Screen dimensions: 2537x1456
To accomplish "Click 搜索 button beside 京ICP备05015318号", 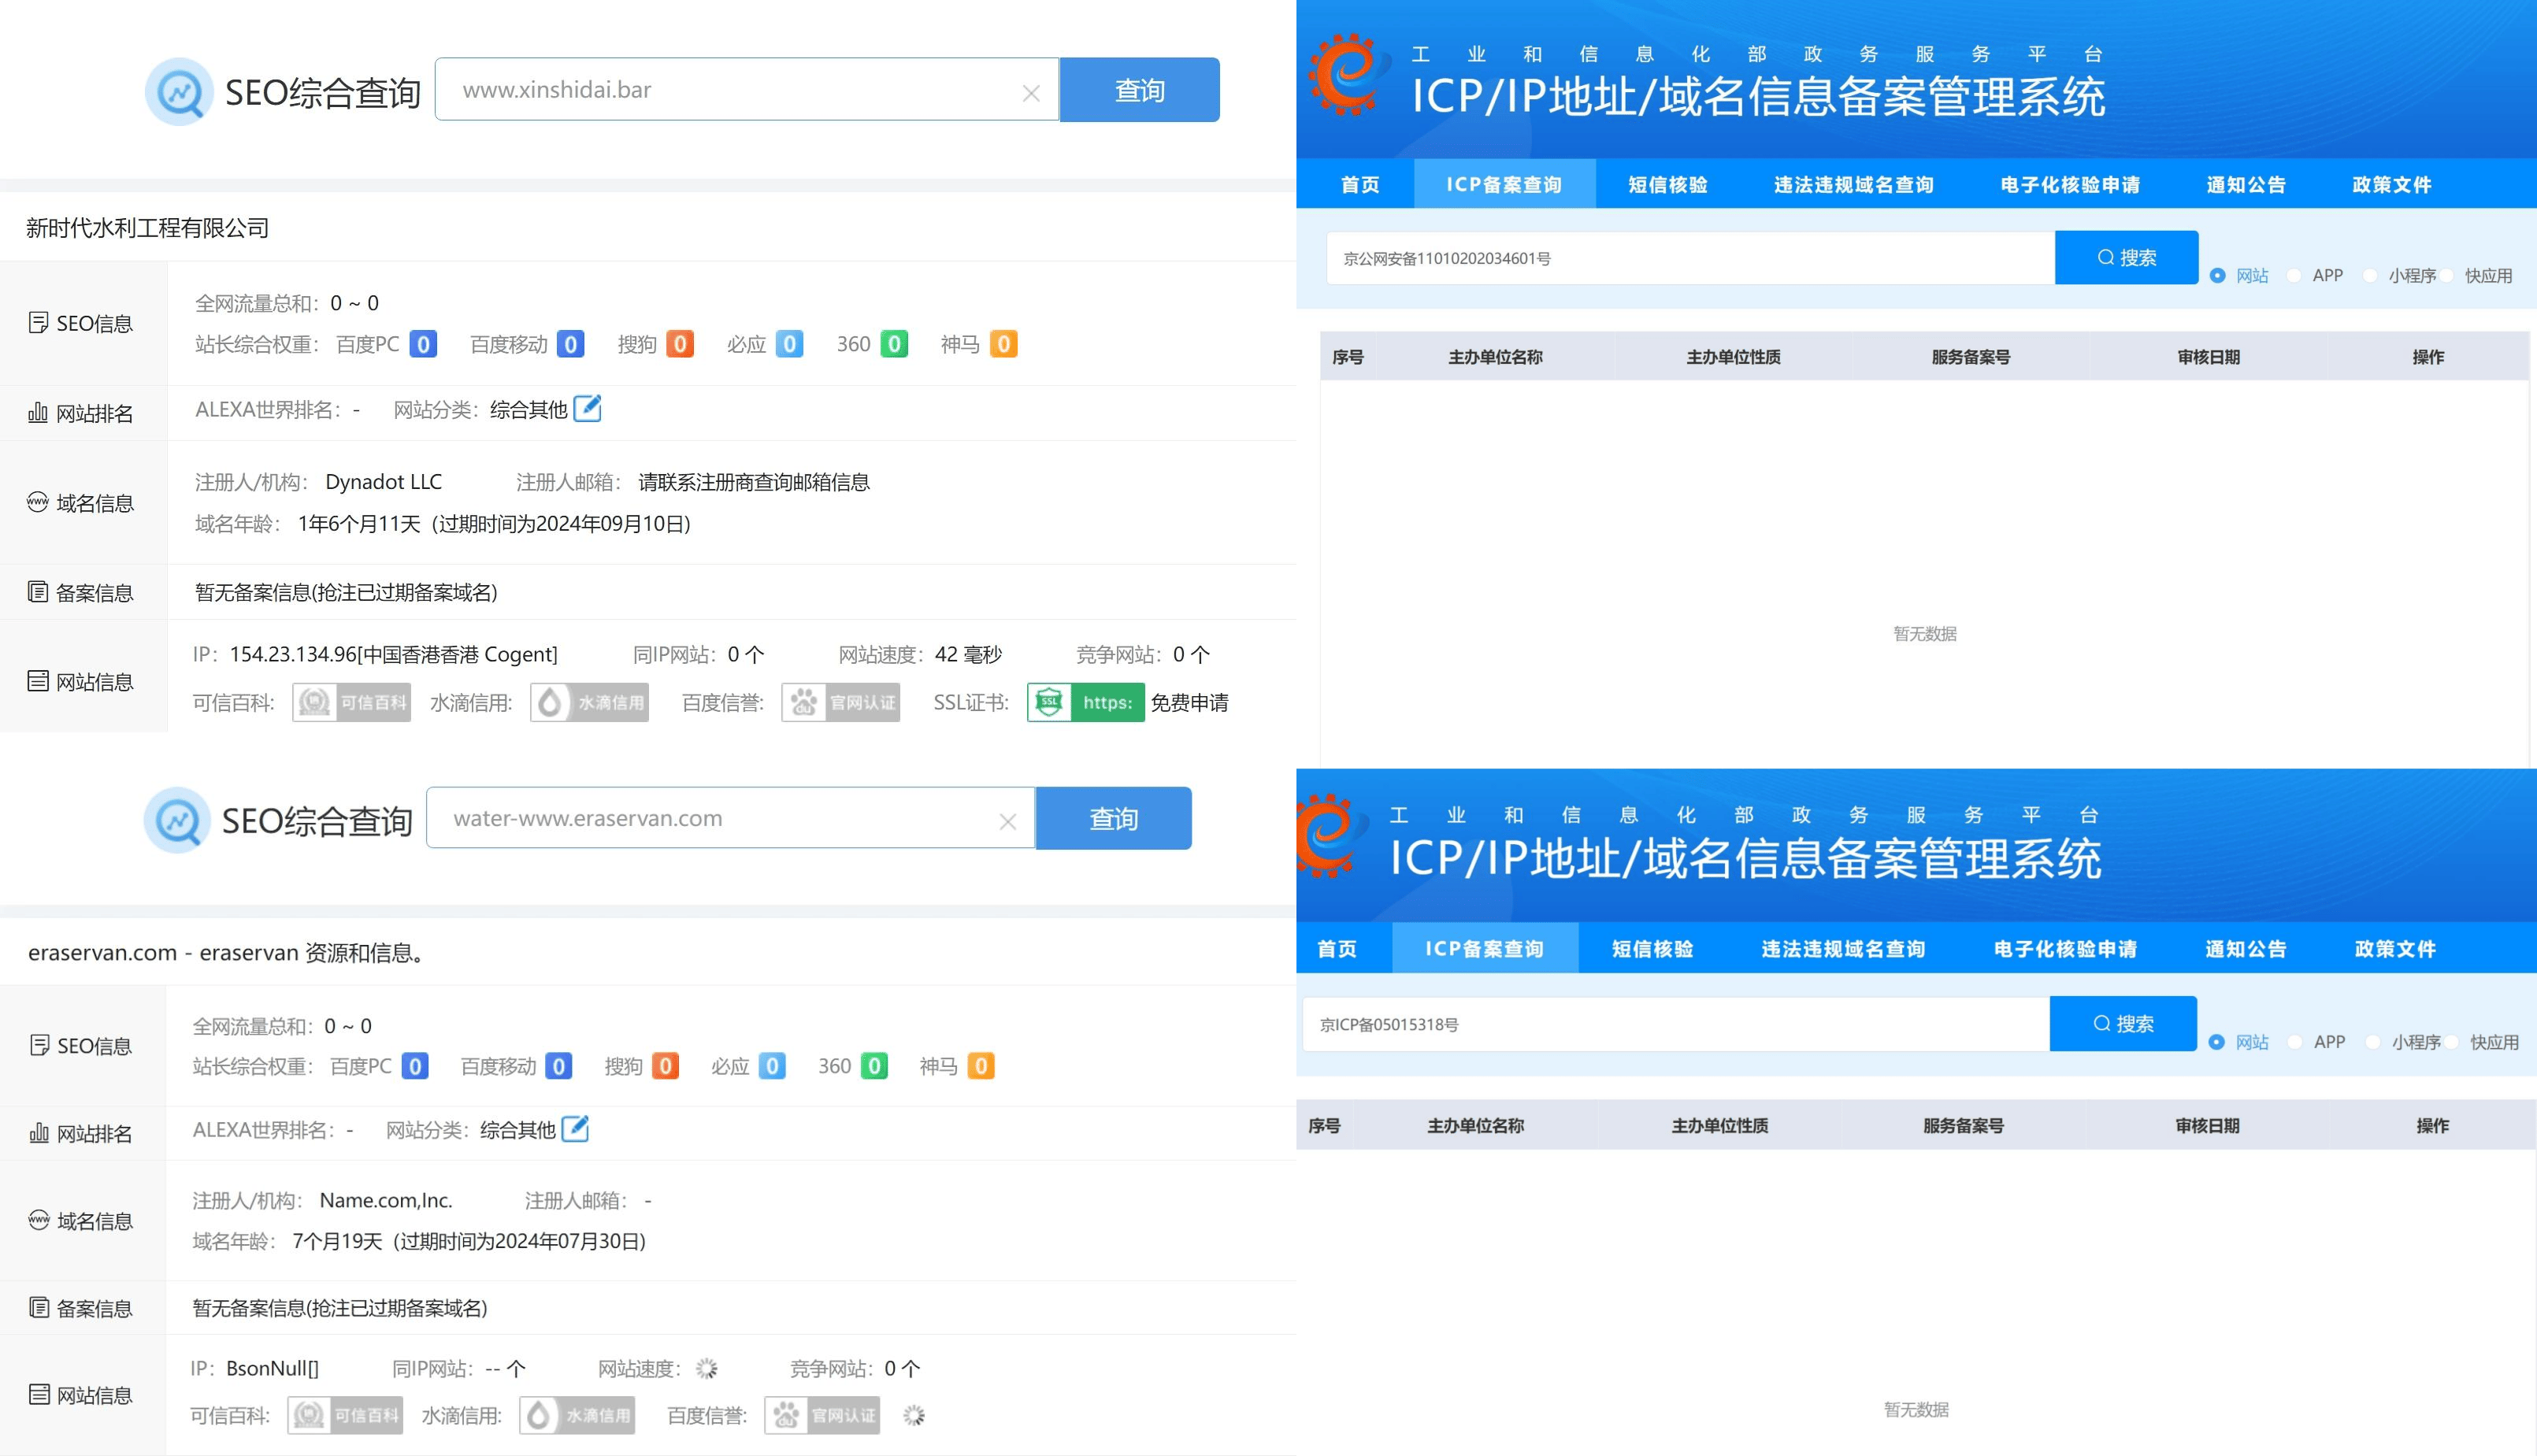I will 2122,1023.
